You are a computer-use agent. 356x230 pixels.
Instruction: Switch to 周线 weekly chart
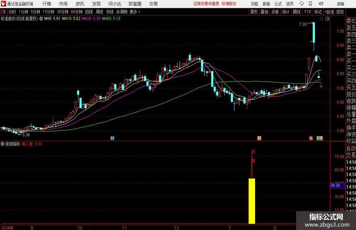(x=99, y=12)
